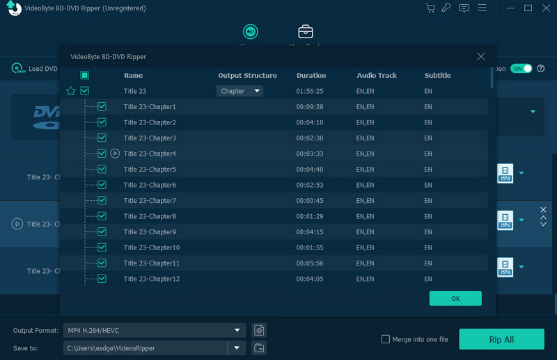Screen dimensions: 557x360
Task: Uncheck Title 23-Chapter1 checkbox
Action: [x=102, y=107]
